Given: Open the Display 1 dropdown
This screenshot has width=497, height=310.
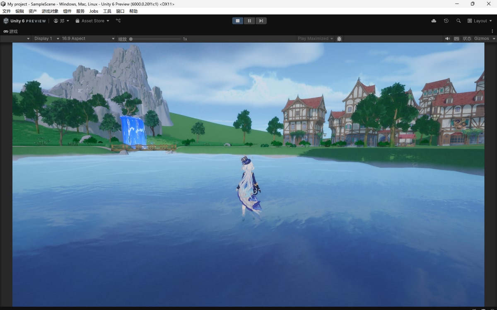Looking at the screenshot, I should (47, 39).
